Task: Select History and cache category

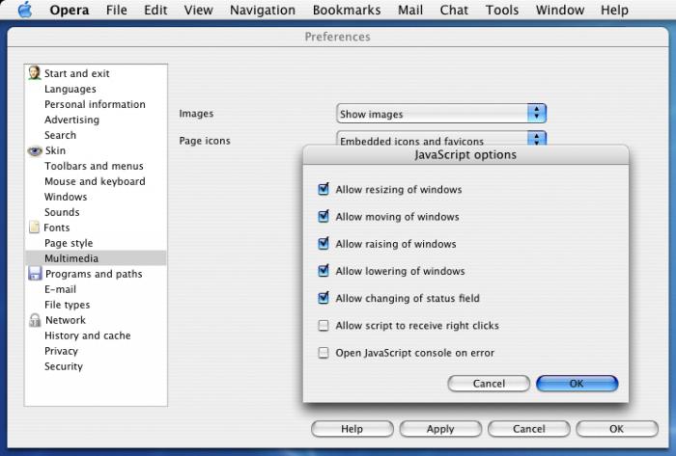Action: (x=88, y=335)
